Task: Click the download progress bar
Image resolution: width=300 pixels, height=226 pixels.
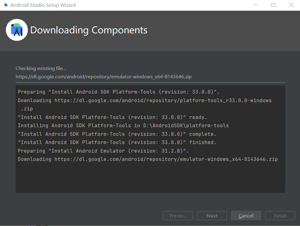Action: coord(150,83)
